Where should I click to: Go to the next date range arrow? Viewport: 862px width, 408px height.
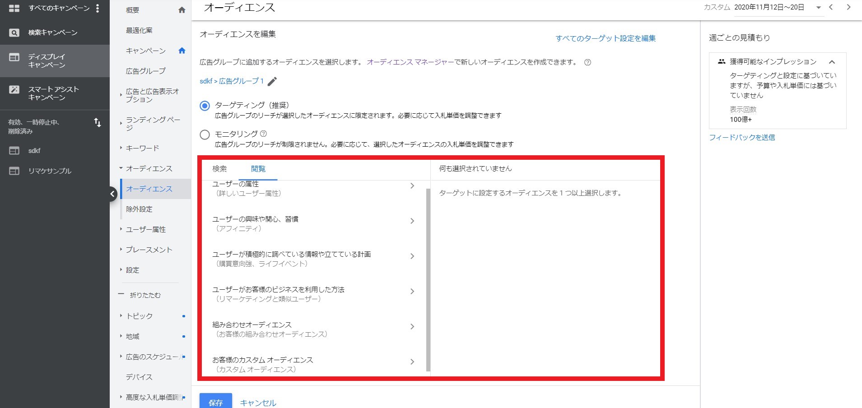848,7
